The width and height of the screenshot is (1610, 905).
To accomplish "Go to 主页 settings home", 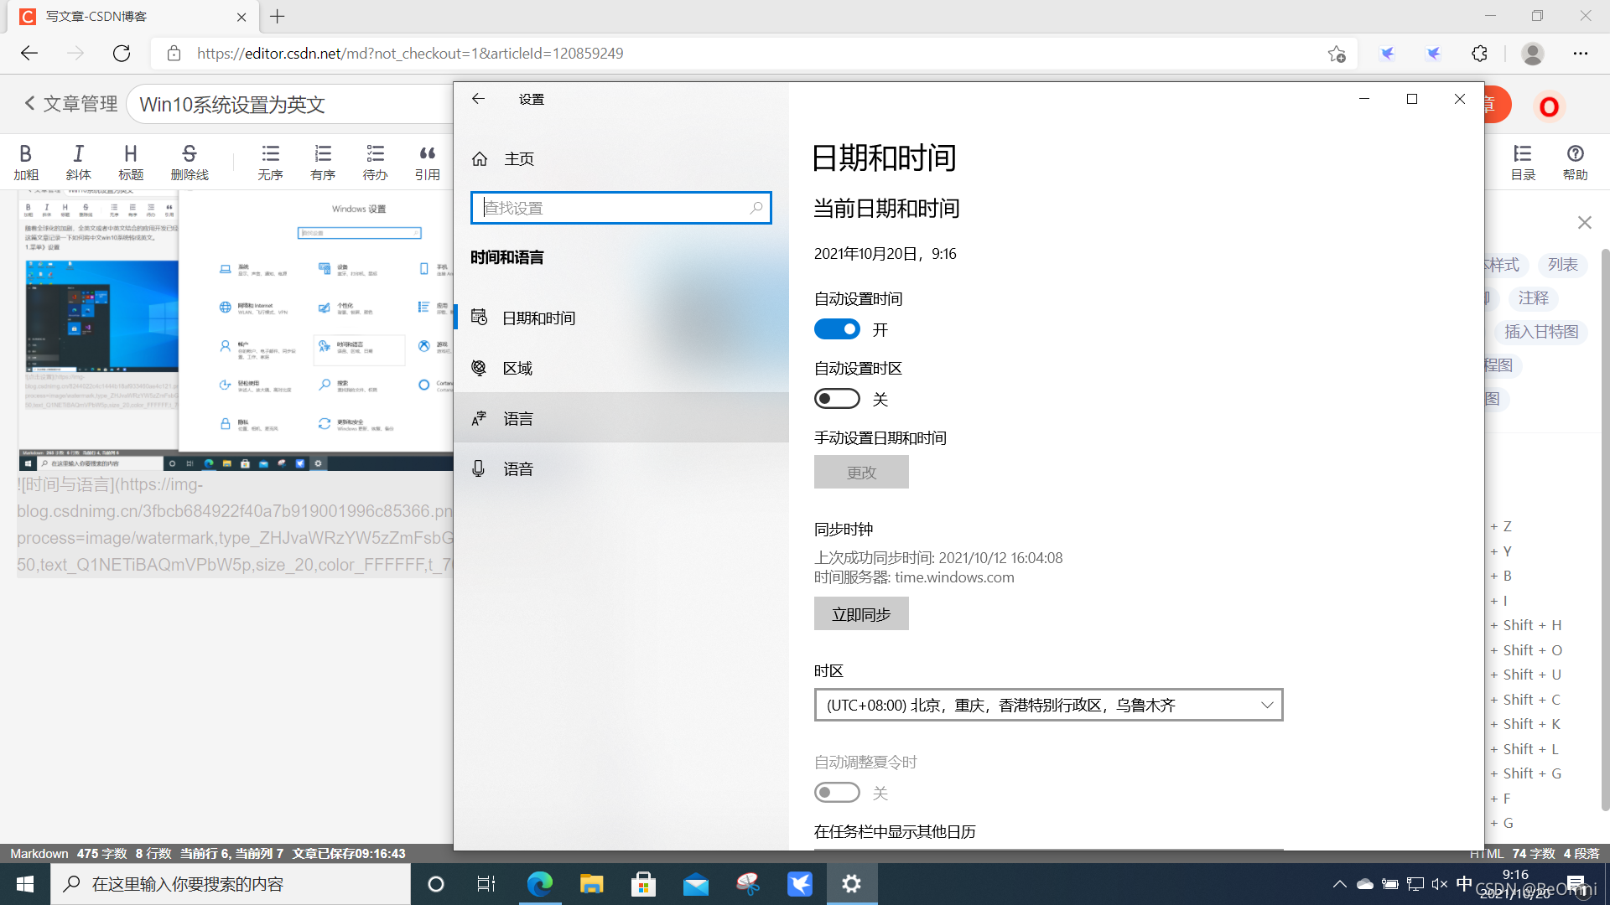I will pyautogui.click(x=518, y=158).
